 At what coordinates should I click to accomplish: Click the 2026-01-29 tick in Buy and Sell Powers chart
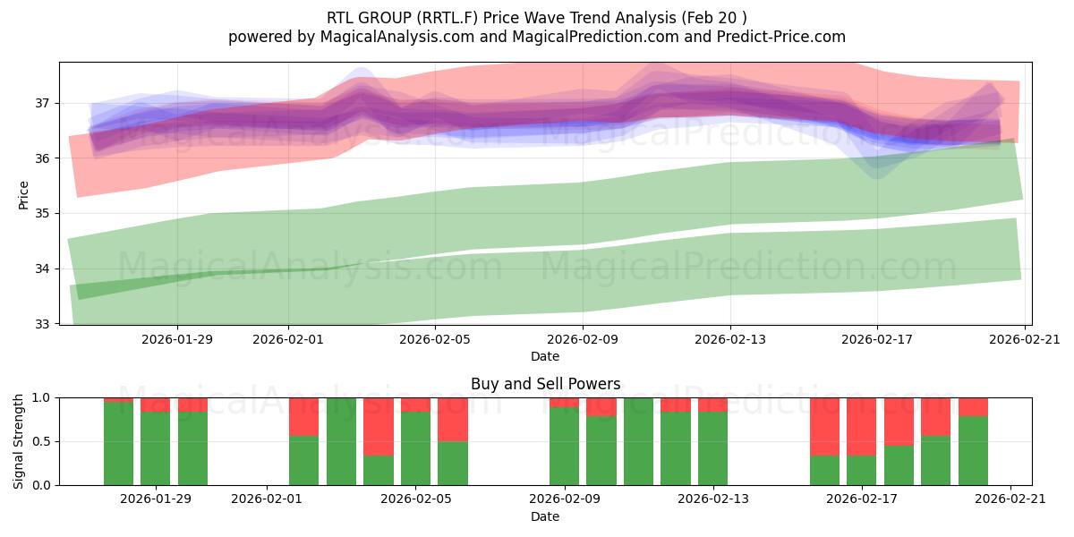[156, 499]
